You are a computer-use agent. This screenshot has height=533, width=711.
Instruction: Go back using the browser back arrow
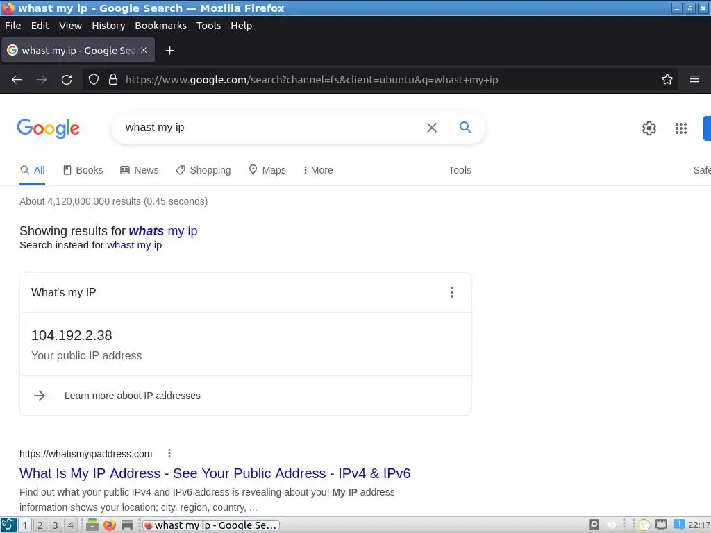point(17,80)
